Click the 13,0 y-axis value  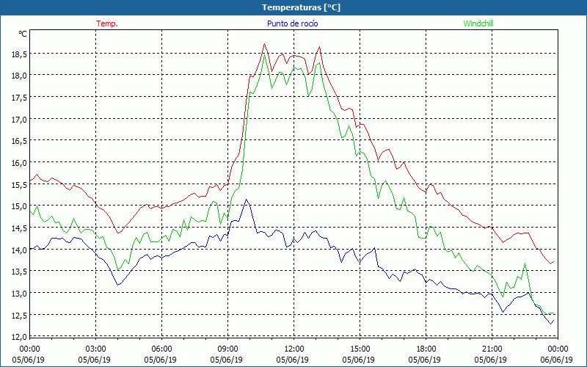(x=19, y=293)
